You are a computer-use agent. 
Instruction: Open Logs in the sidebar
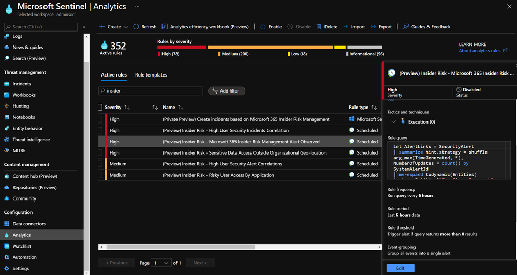click(x=17, y=36)
